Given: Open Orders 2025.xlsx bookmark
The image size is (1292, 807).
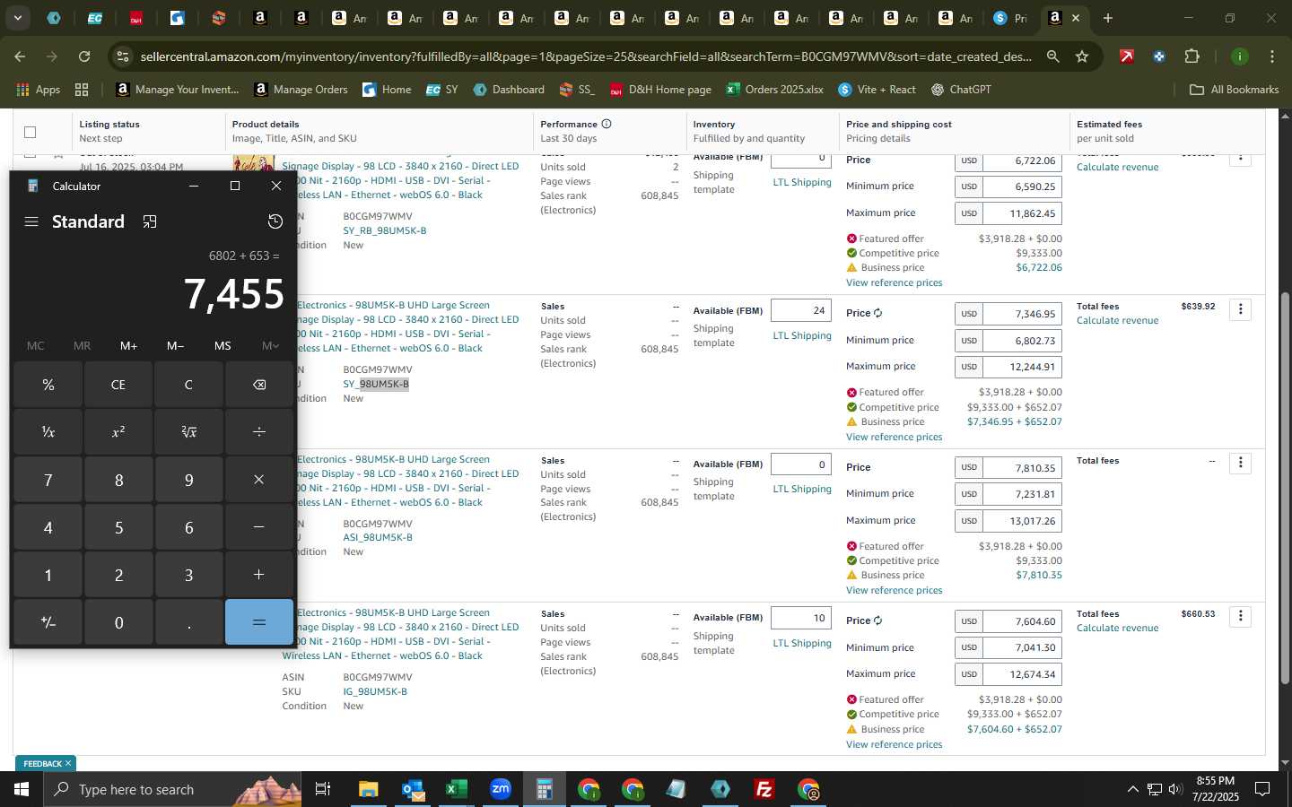Looking at the screenshot, I should [x=775, y=90].
